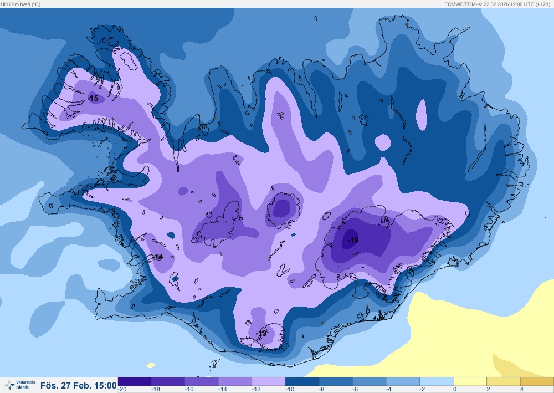554x393 pixels.
Task: Click the -10 legend scale label
Action: click(x=290, y=390)
